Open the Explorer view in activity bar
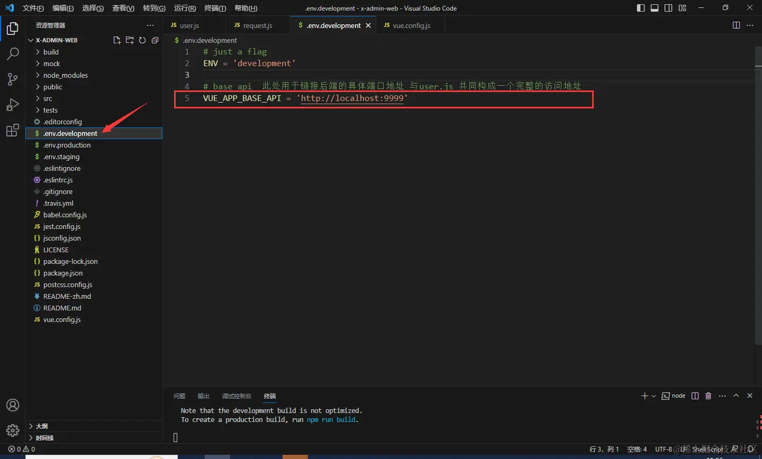Viewport: 762px width, 459px height. click(x=13, y=29)
